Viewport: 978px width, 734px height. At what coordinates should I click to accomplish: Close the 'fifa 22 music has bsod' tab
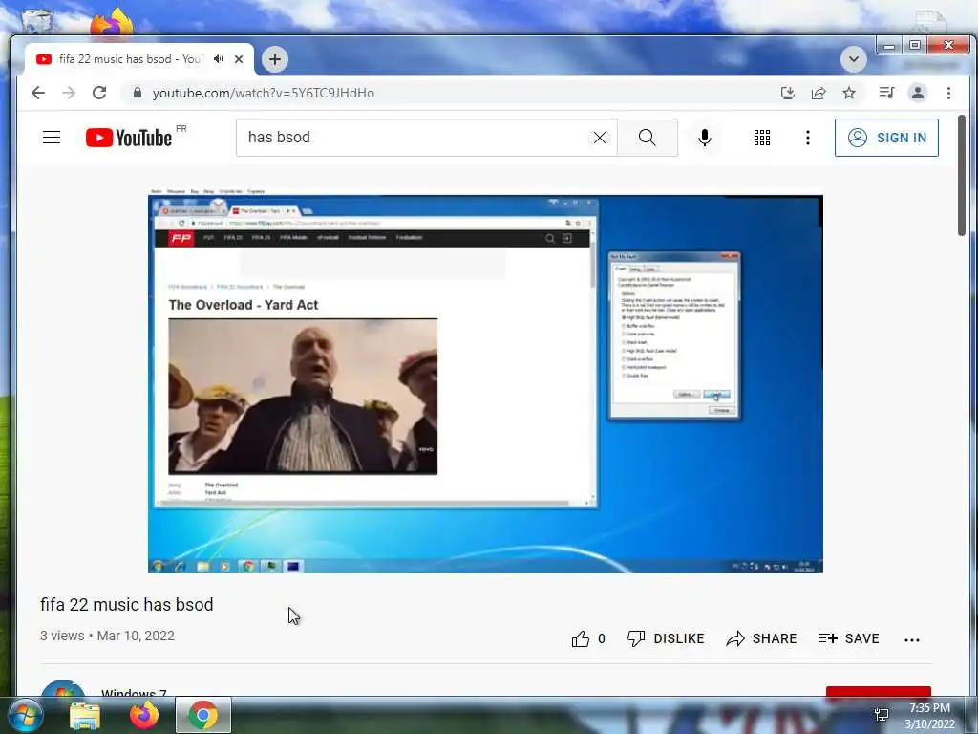[x=239, y=59]
